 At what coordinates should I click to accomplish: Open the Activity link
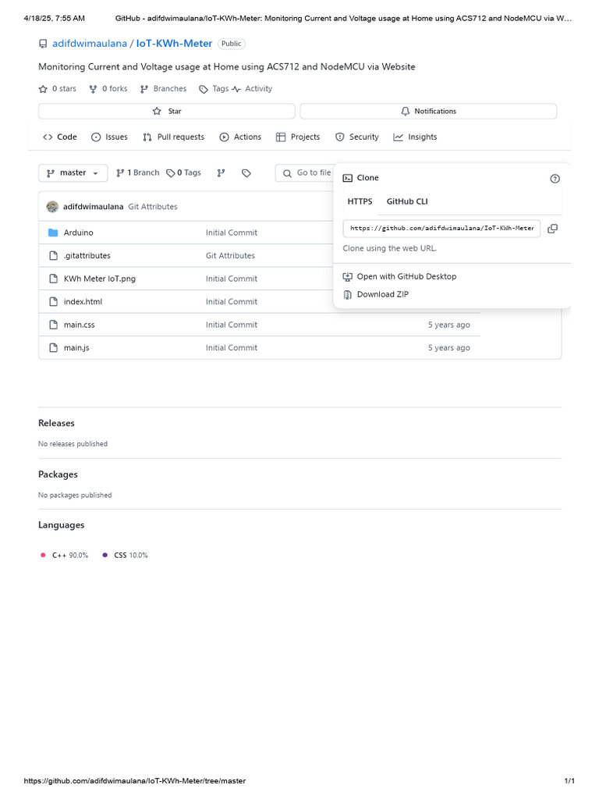253,89
